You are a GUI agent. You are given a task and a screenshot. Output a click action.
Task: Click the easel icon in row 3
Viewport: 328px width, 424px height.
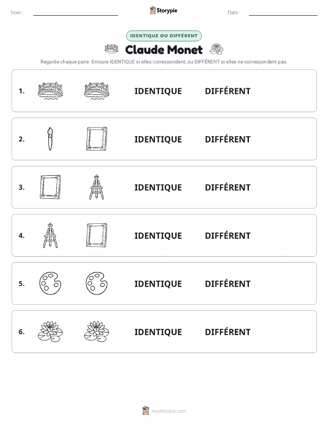97,187
